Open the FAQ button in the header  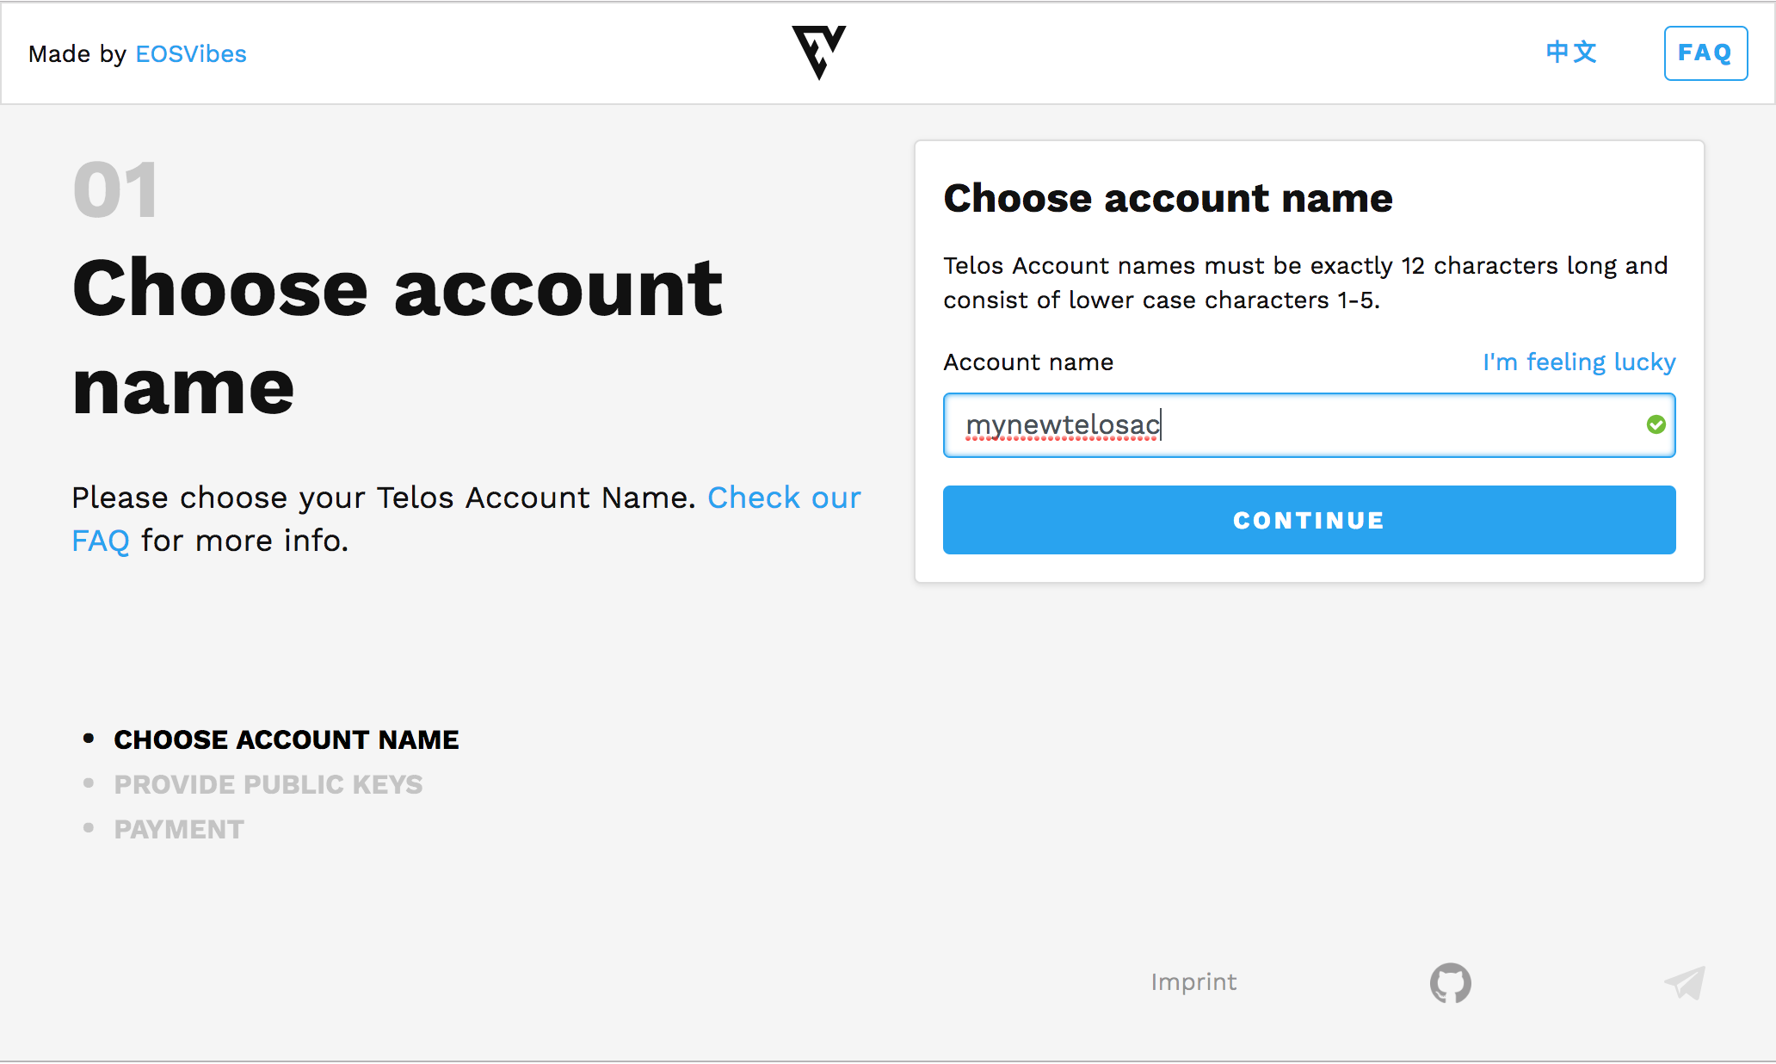pos(1705,53)
